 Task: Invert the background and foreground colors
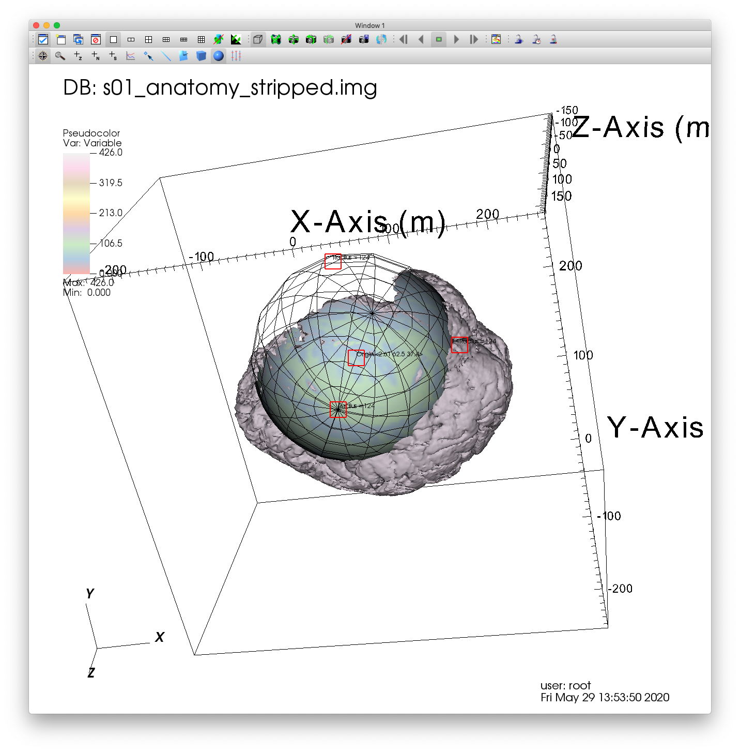pyautogui.click(x=236, y=39)
